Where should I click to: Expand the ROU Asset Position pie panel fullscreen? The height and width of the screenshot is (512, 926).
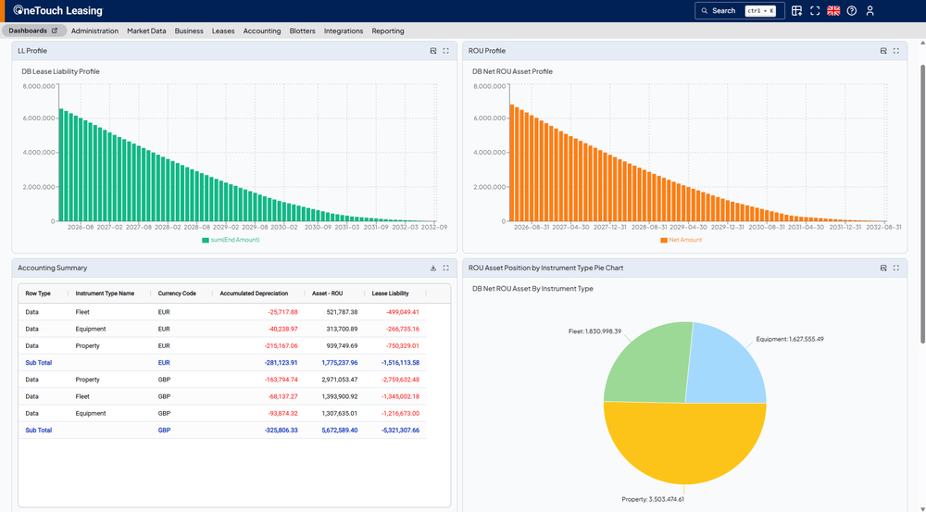coord(895,268)
